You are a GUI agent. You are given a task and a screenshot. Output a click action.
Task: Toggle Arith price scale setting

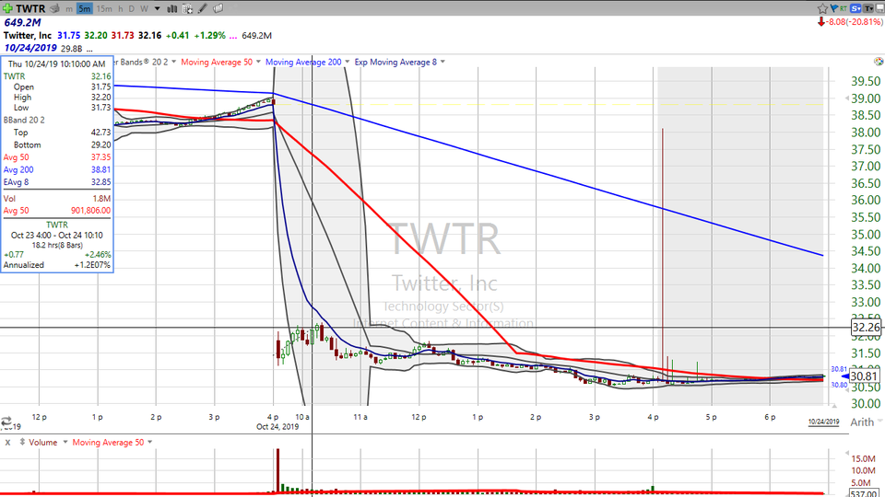pyautogui.click(x=862, y=422)
